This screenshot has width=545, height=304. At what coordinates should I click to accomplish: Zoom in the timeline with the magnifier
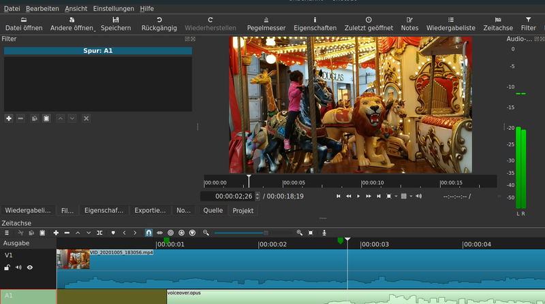pos(299,233)
